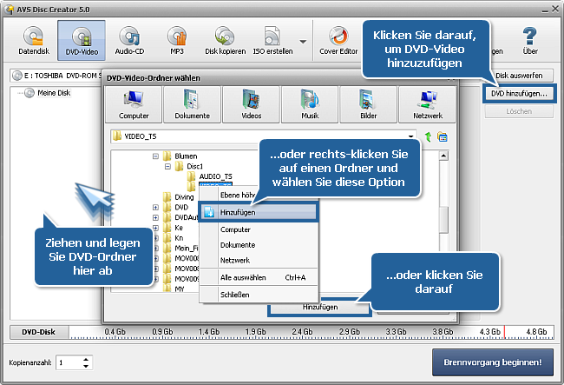The image size is (564, 385).
Task: Expand the DVDAut folder node
Action: (x=155, y=217)
